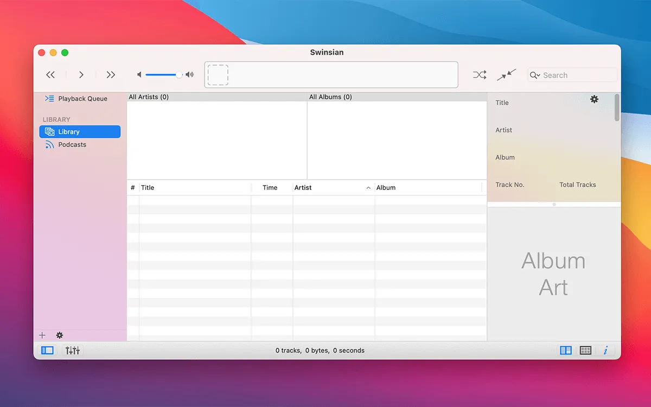Skip to the next track
Viewport: 651px width, 407px height.
(x=111, y=75)
